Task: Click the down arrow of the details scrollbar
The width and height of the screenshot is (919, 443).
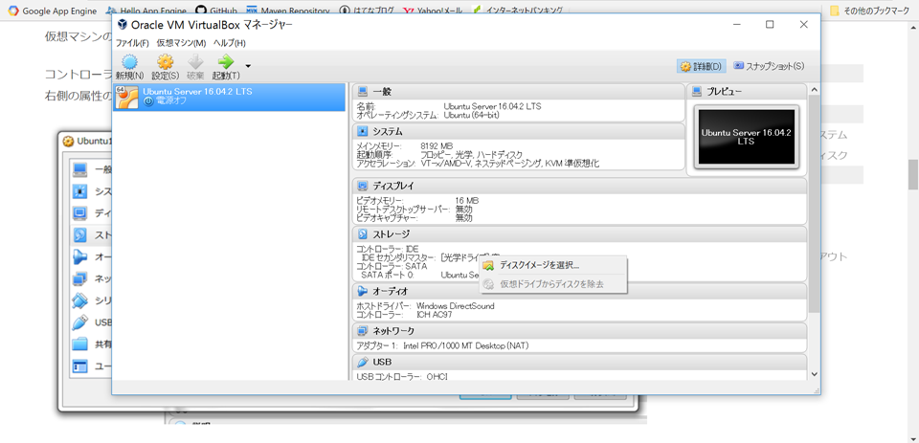Action: click(814, 373)
